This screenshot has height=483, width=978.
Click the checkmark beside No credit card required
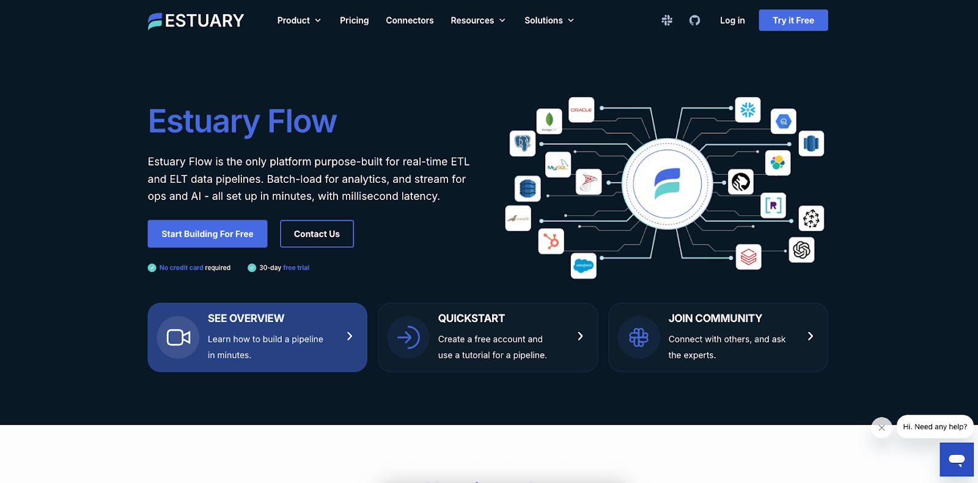coord(152,268)
